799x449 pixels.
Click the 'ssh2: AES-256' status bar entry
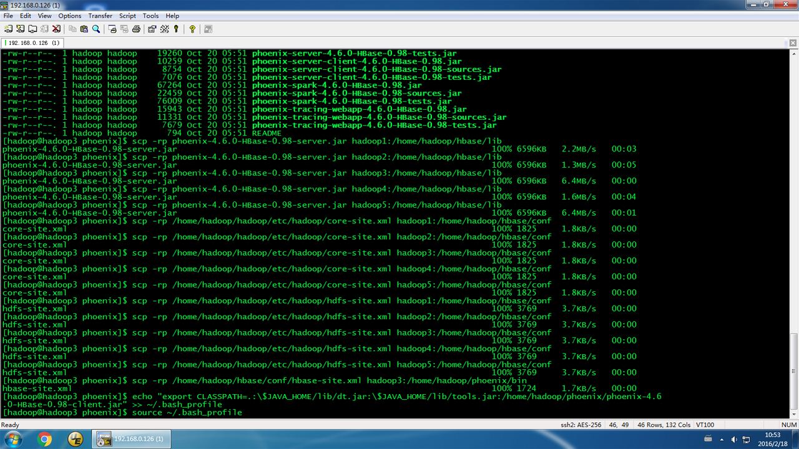[581, 425]
